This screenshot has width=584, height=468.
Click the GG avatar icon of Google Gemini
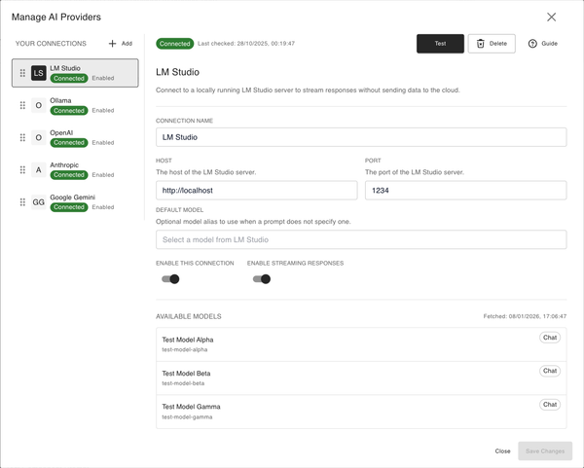(x=38, y=201)
